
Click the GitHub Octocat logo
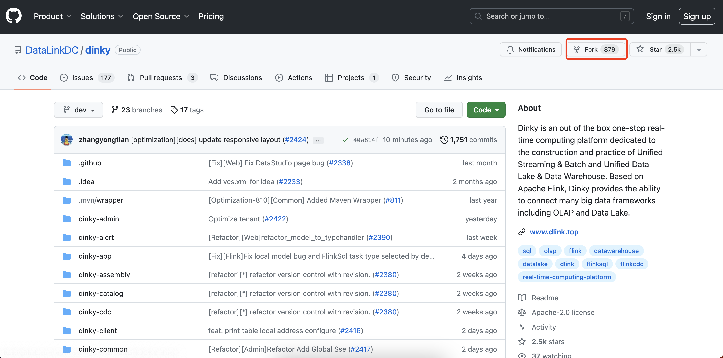click(x=13, y=16)
